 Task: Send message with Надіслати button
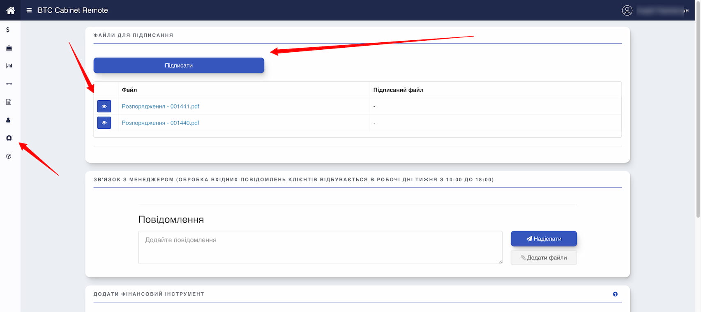(x=543, y=239)
